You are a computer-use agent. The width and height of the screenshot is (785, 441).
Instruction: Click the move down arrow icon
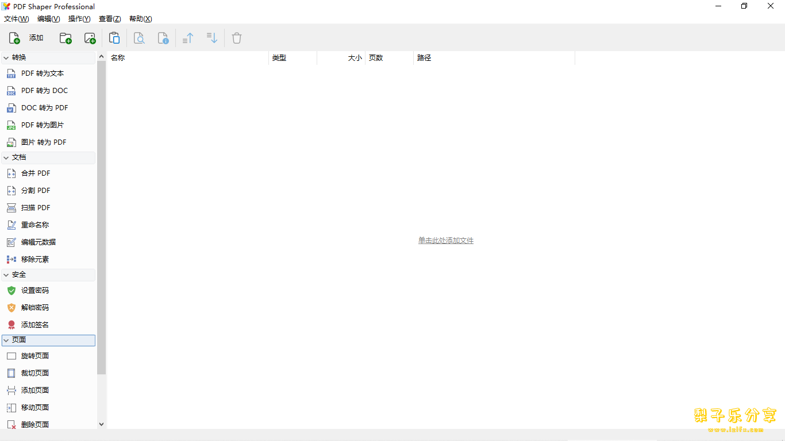212,38
